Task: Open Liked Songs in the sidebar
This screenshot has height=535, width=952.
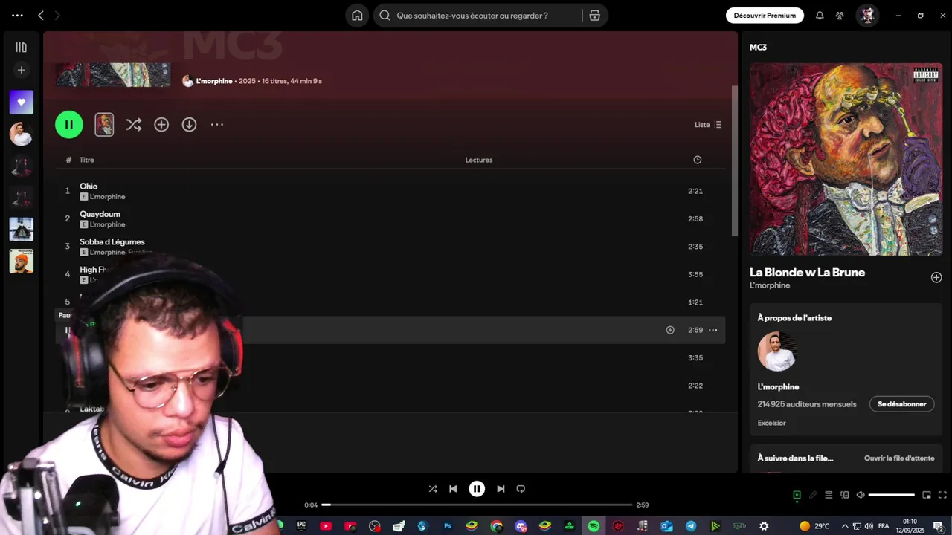Action: click(x=22, y=102)
